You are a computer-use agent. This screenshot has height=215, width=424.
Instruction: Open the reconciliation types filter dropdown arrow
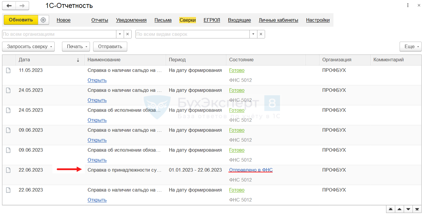click(253, 34)
